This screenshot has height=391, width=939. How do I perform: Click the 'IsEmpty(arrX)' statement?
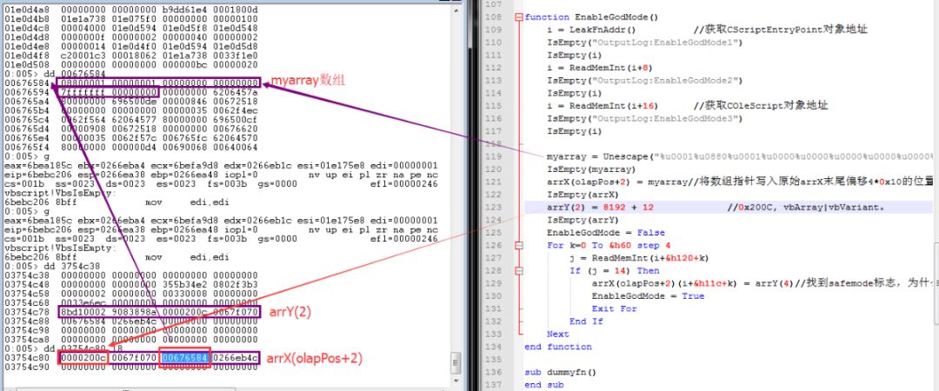[x=582, y=195]
